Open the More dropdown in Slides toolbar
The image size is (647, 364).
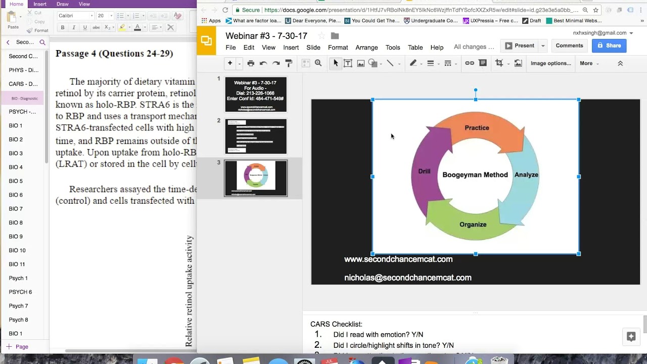pyautogui.click(x=589, y=63)
